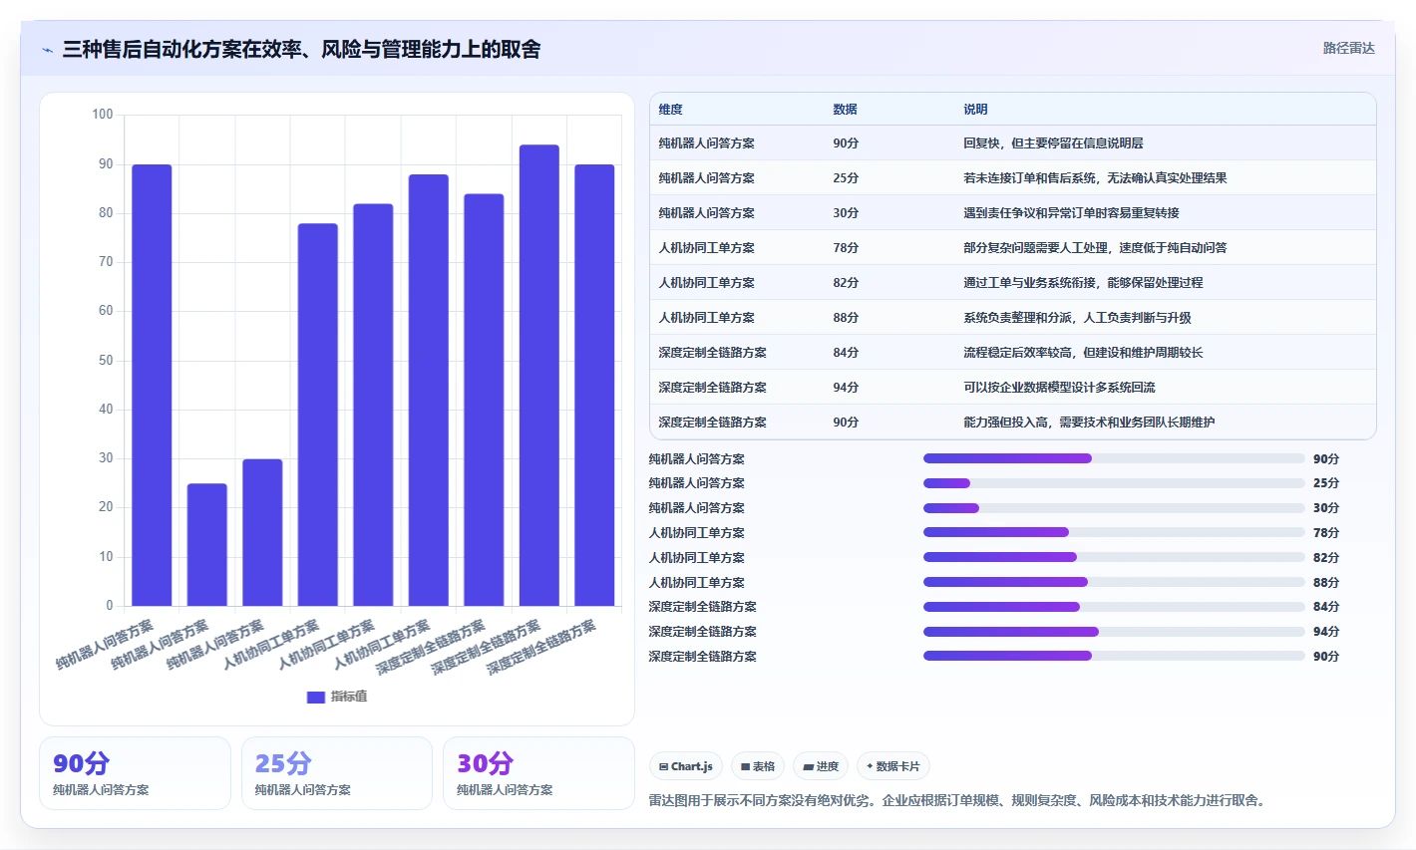Click the 94分 value in the table
The width and height of the screenshot is (1416, 850).
(x=846, y=388)
